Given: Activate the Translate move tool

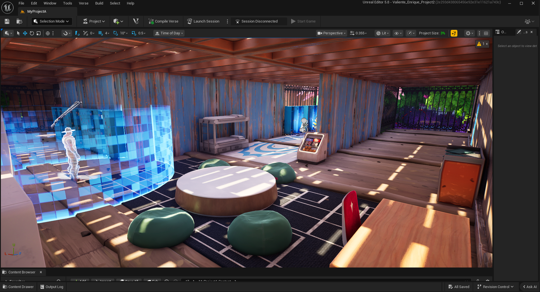Looking at the screenshot, I should tap(25, 33).
